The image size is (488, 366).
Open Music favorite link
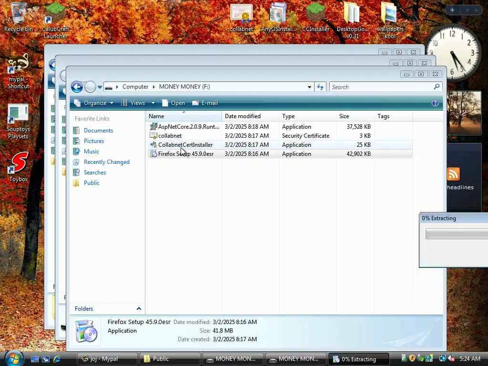click(x=91, y=152)
